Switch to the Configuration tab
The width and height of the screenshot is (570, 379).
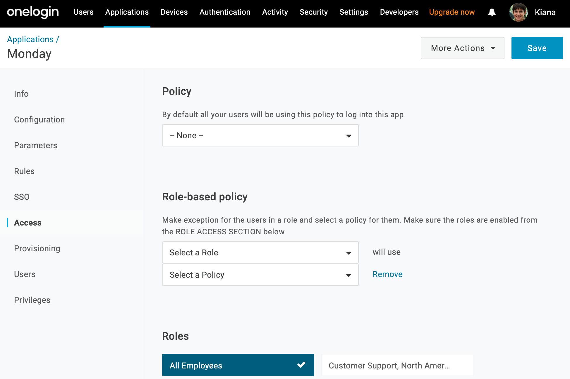tap(40, 119)
